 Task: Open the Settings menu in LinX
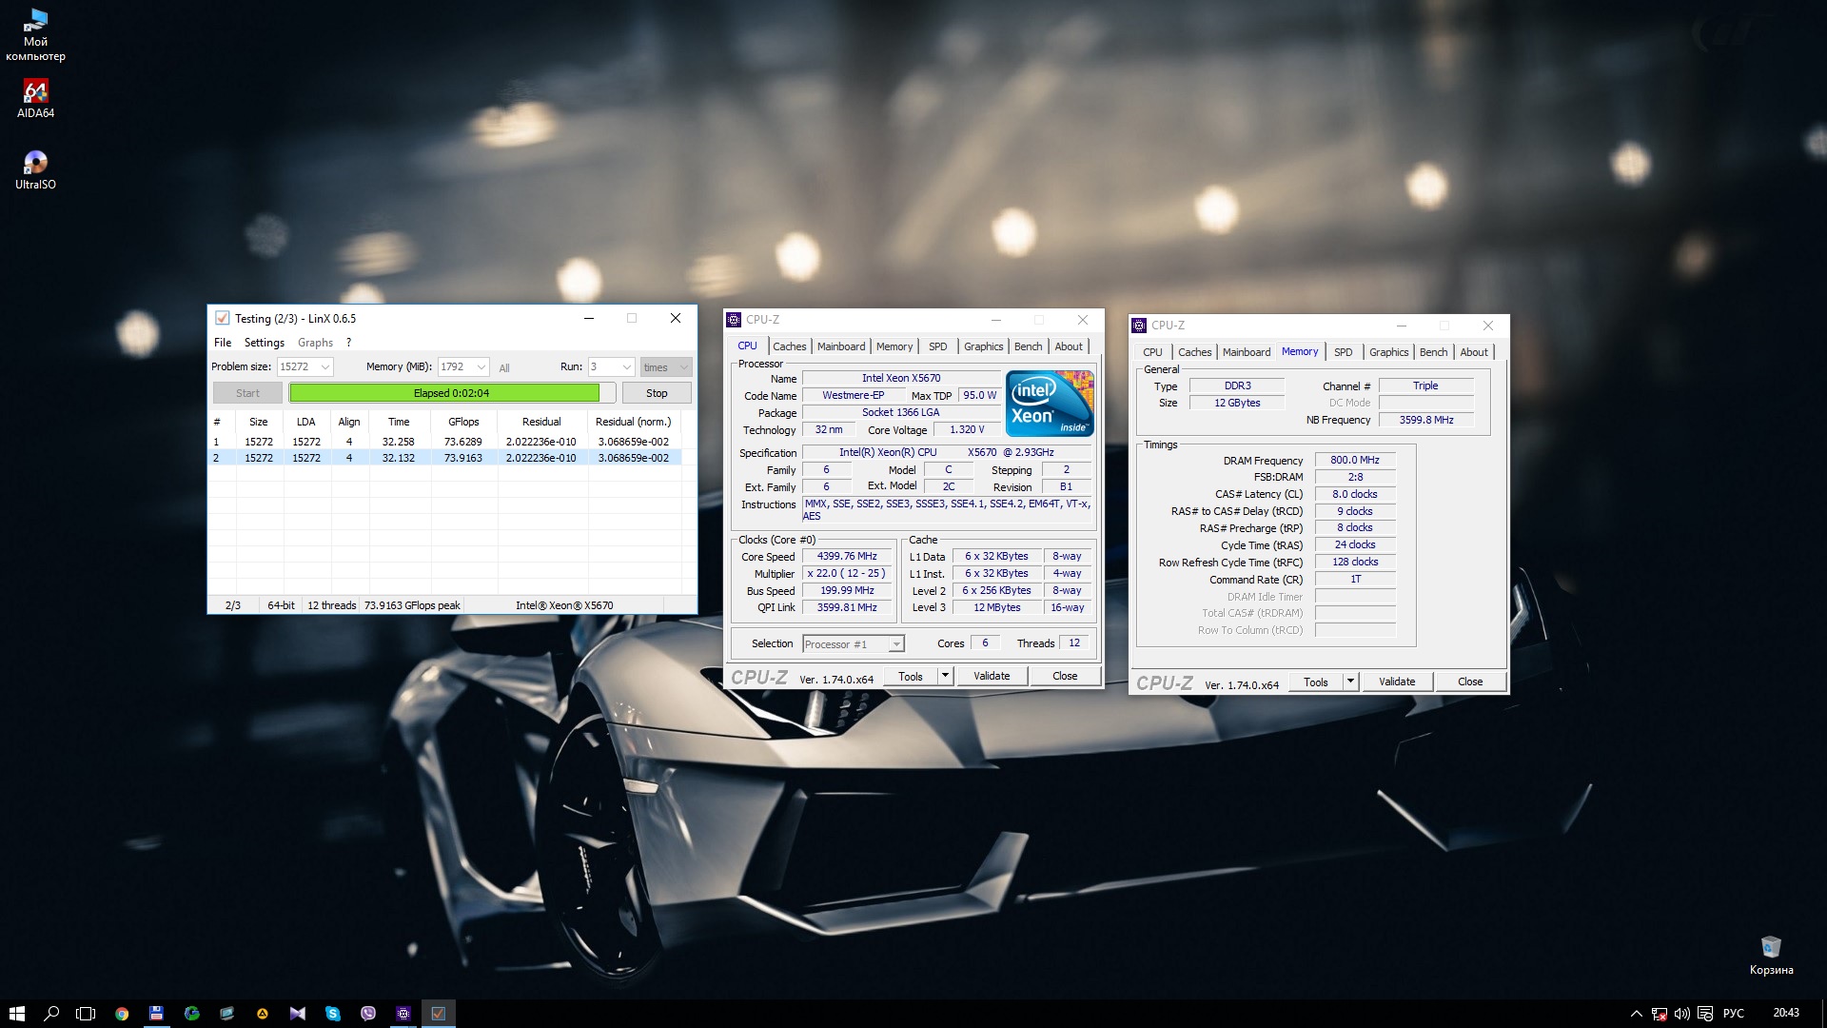pyautogui.click(x=264, y=343)
